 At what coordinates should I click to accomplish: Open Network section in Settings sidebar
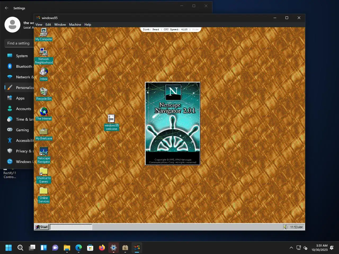(19, 77)
